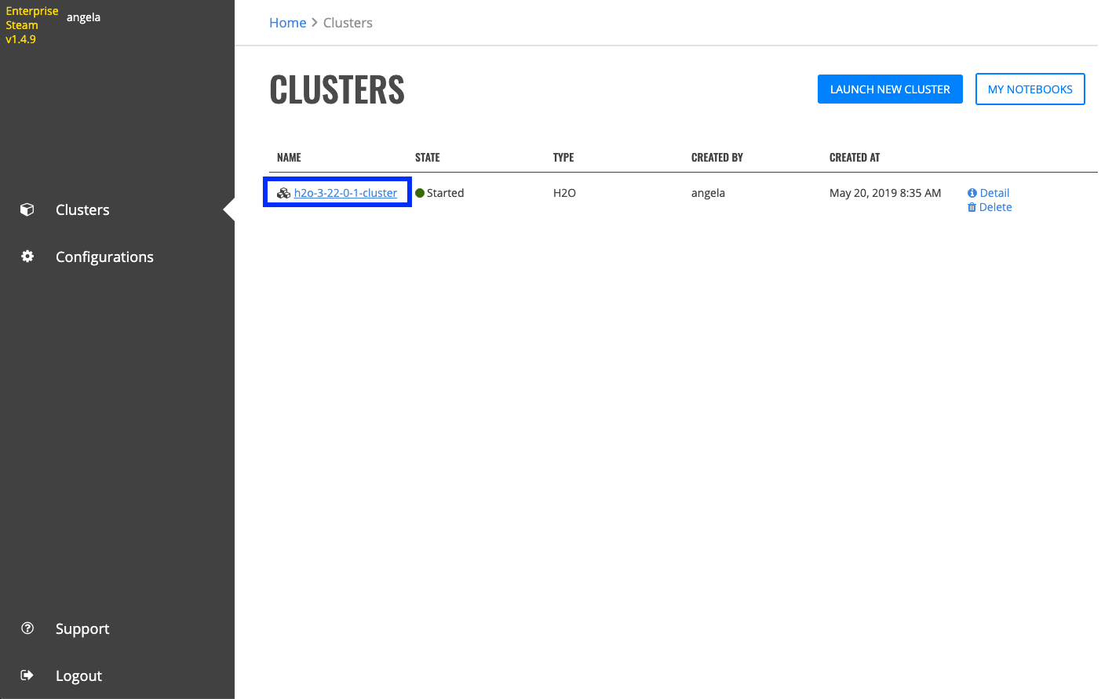
Task: Open the h2o-3-22-0-1-cluster link
Action: coord(345,193)
